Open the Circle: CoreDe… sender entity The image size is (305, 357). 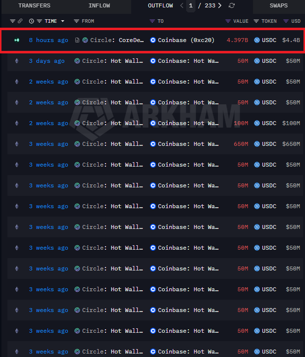tap(117, 40)
